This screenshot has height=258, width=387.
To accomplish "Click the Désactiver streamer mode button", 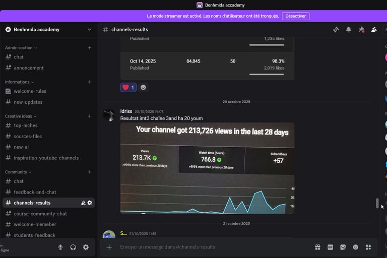I will 295,16.
